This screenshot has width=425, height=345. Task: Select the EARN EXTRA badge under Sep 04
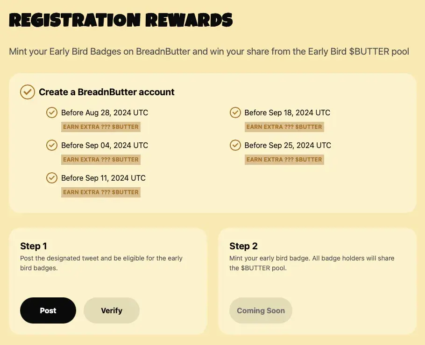[x=101, y=160]
